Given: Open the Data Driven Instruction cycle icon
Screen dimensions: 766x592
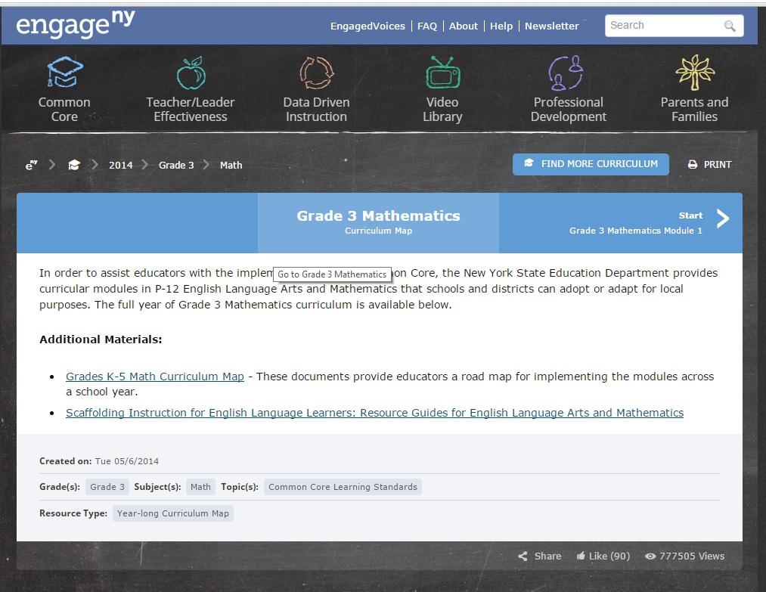Looking at the screenshot, I should click(x=317, y=73).
